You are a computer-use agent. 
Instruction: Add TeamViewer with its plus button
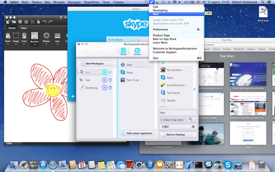(190, 93)
